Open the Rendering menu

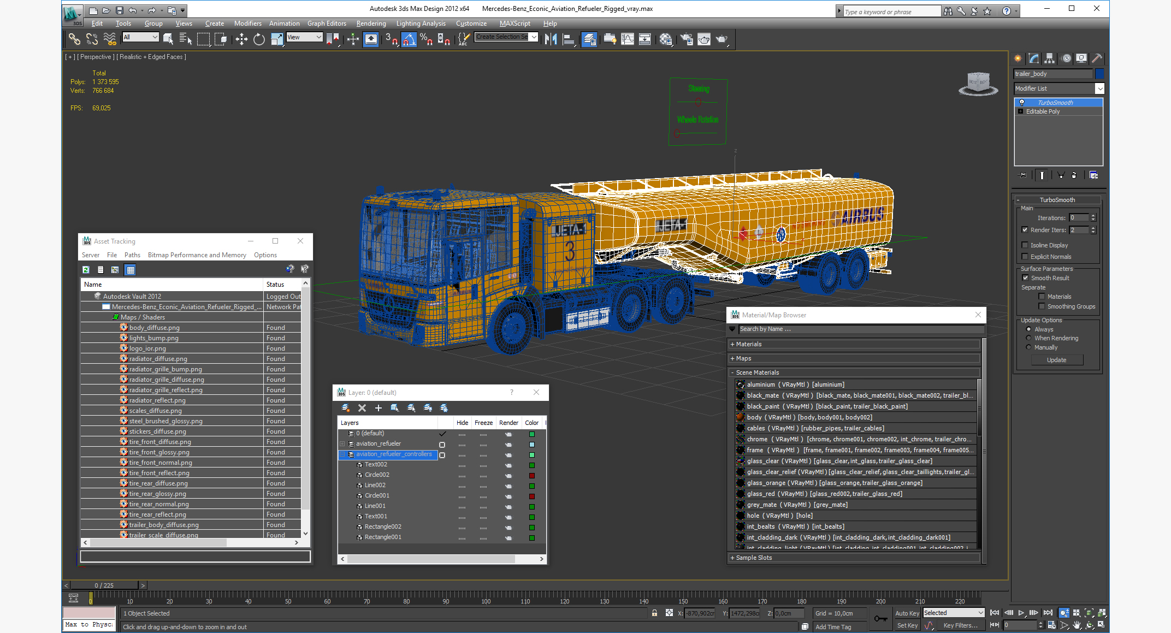tap(371, 23)
